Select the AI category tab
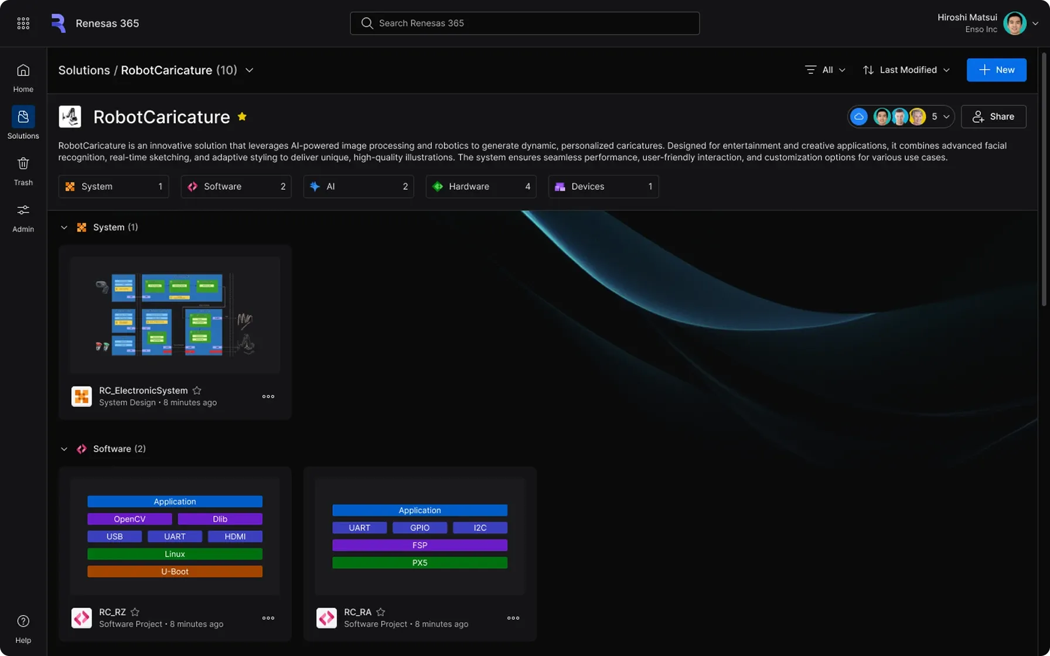This screenshot has height=656, width=1050. coord(358,186)
